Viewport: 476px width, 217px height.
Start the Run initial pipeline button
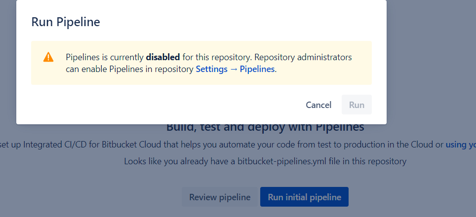tap(304, 197)
